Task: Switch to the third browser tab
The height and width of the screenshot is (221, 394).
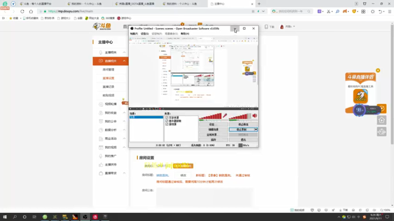Action: point(136,4)
